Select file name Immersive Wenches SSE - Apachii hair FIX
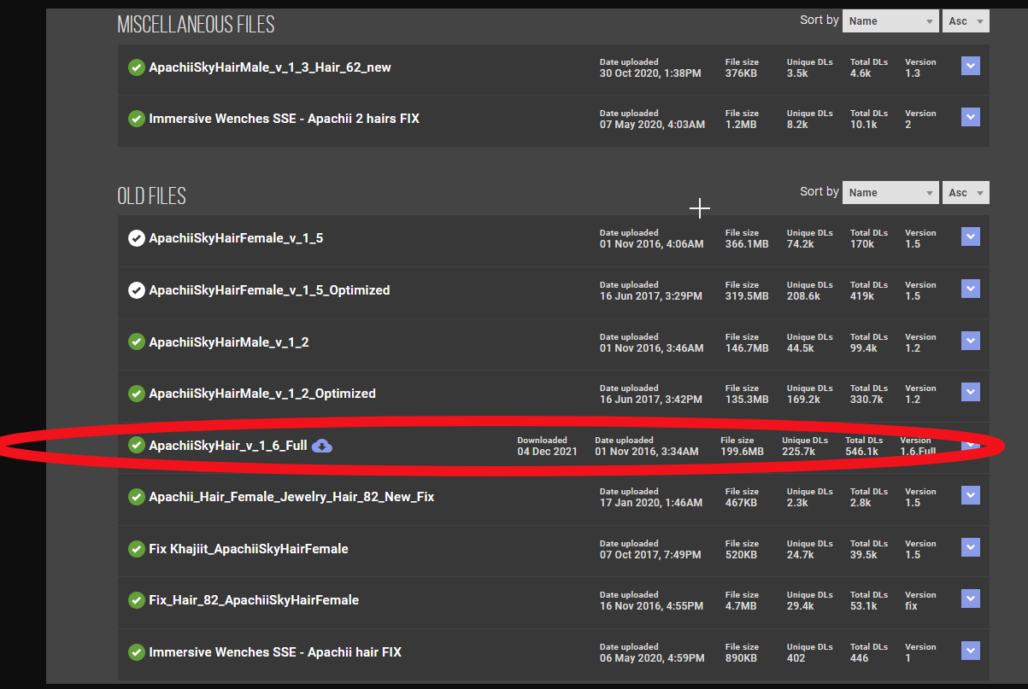This screenshot has width=1028, height=689. click(x=275, y=652)
